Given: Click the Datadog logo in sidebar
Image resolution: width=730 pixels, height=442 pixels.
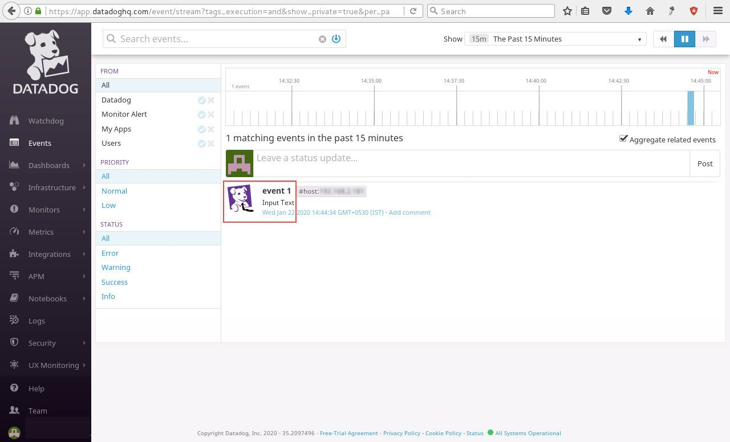Looking at the screenshot, I should coord(46,62).
